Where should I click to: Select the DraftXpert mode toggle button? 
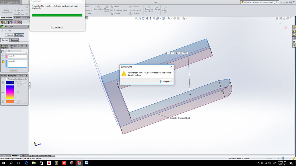point(19,35)
